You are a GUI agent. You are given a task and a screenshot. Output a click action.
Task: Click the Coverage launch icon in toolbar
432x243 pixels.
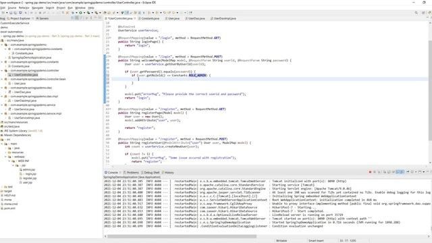click(x=88, y=13)
